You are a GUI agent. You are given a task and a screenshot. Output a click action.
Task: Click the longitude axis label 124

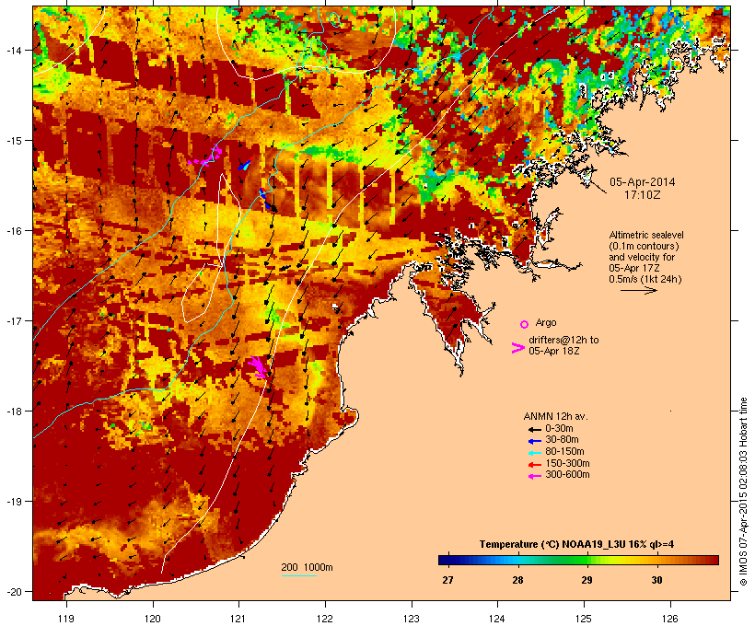tap(497, 619)
